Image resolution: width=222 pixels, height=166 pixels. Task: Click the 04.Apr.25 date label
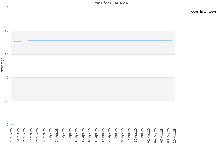[x=57, y=135]
